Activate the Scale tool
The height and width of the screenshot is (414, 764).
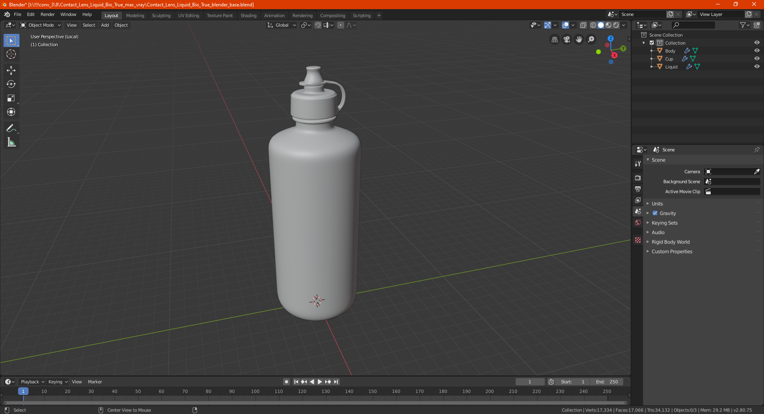coord(11,98)
